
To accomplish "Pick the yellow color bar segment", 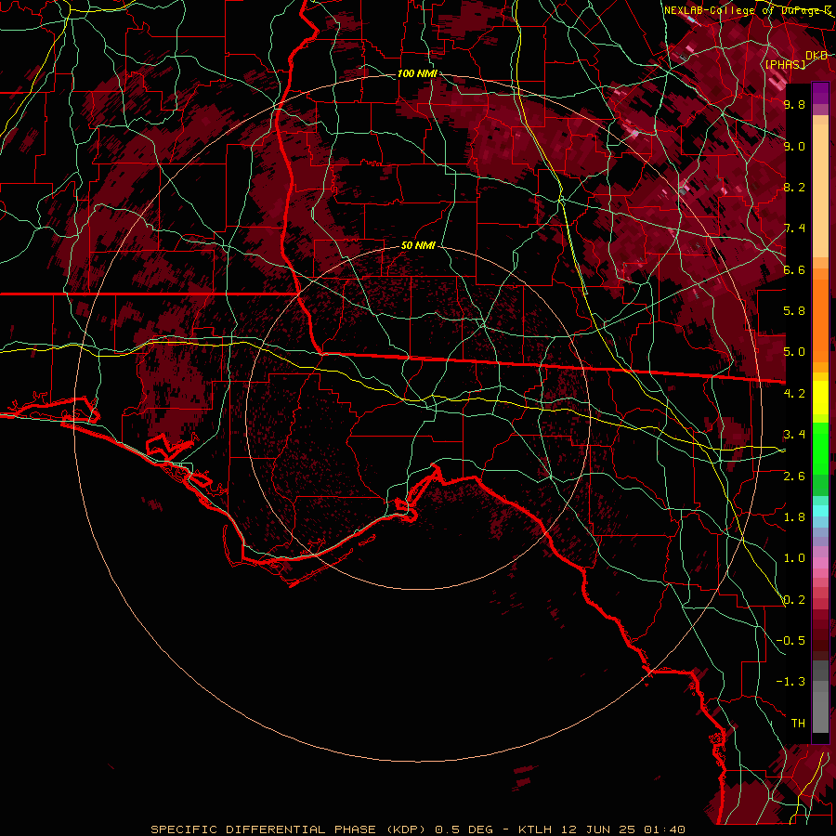I will (820, 398).
